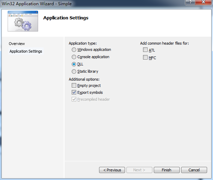Close the wizard with the X button
Viewport: 213px width, 180px height.
203,2
